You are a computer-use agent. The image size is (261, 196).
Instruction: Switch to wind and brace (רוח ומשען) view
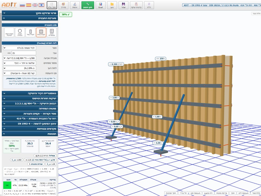208,193
